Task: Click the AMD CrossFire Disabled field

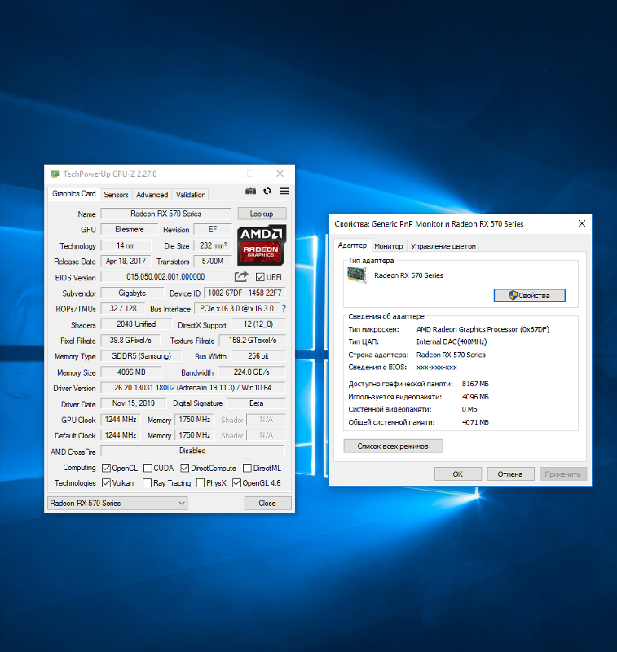Action: [193, 451]
